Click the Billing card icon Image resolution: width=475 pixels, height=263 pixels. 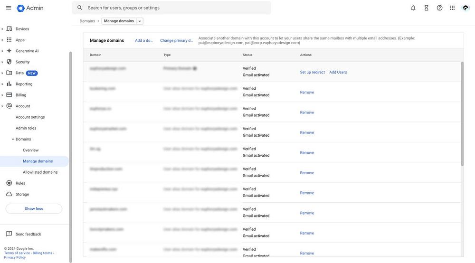9,95
